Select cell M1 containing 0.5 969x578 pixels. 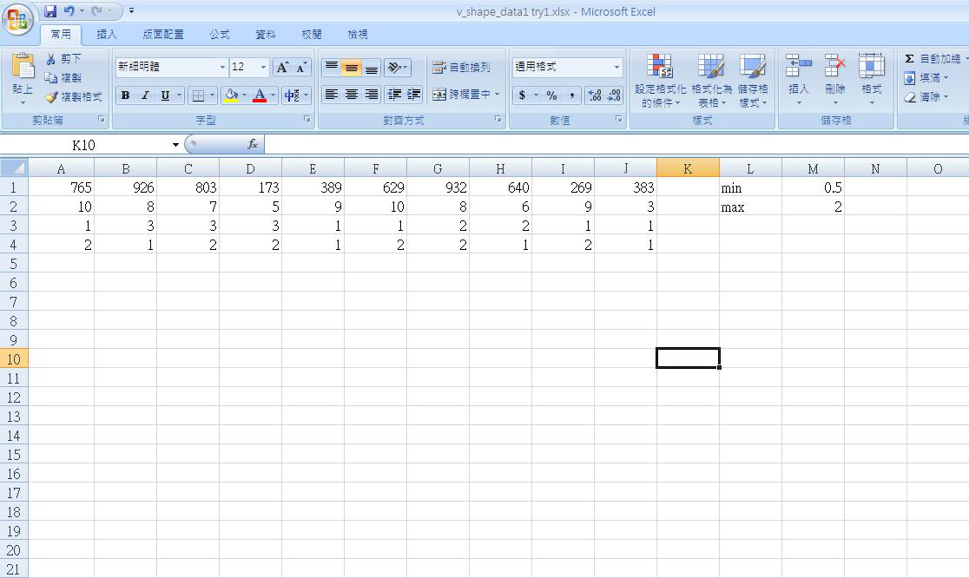pyautogui.click(x=814, y=187)
